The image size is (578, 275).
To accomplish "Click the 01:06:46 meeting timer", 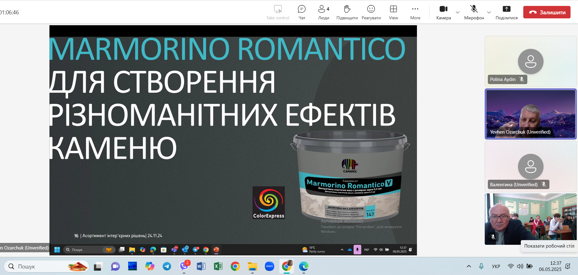I will (9, 12).
